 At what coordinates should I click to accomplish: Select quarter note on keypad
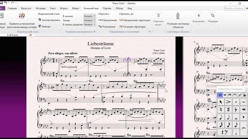tap(221, 117)
